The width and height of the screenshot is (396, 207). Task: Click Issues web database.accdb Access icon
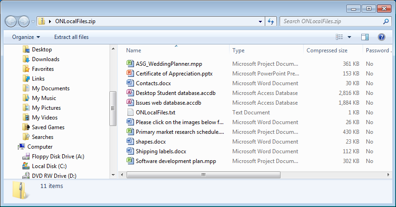[x=130, y=102]
